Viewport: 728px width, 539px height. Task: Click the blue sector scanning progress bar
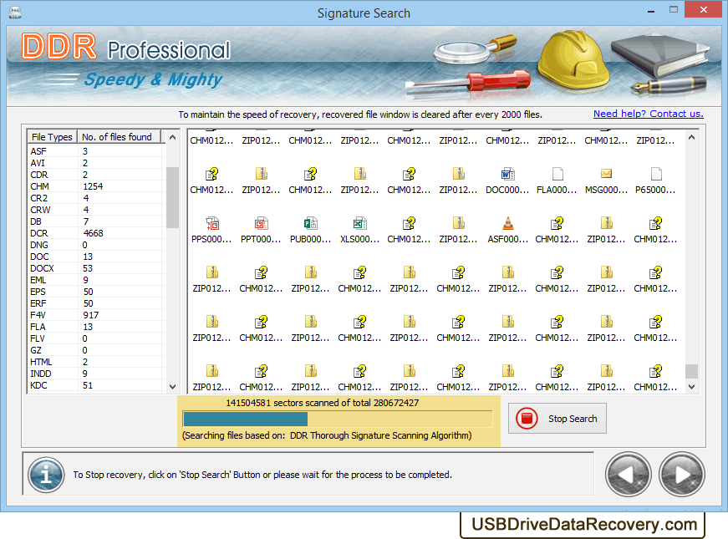[338, 420]
